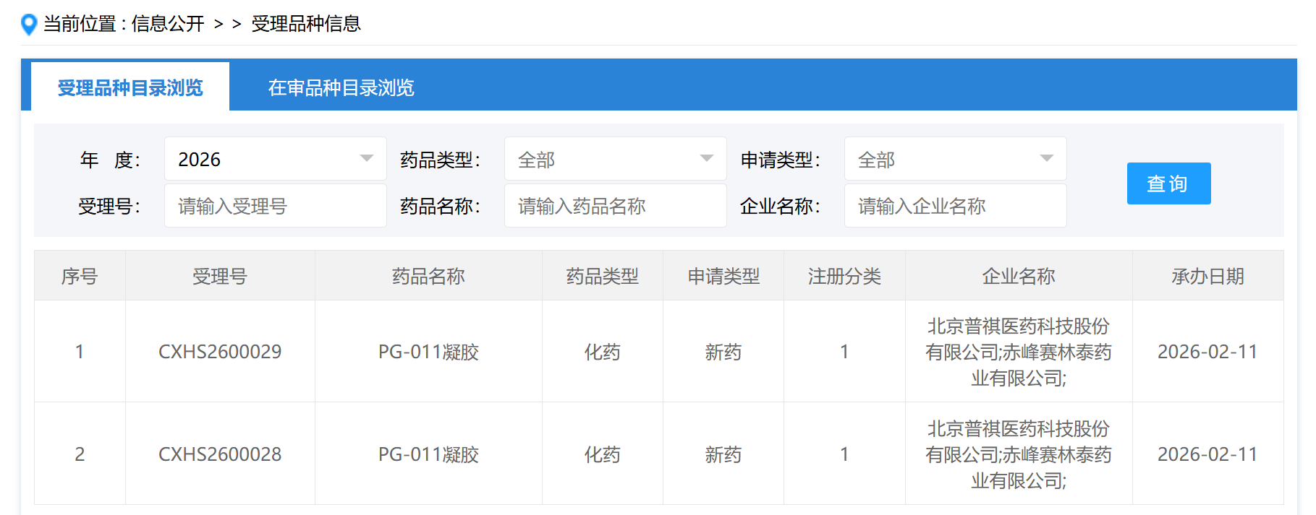Click the 注册分类 column header
This screenshot has width=1316, height=515.
pos(844,276)
